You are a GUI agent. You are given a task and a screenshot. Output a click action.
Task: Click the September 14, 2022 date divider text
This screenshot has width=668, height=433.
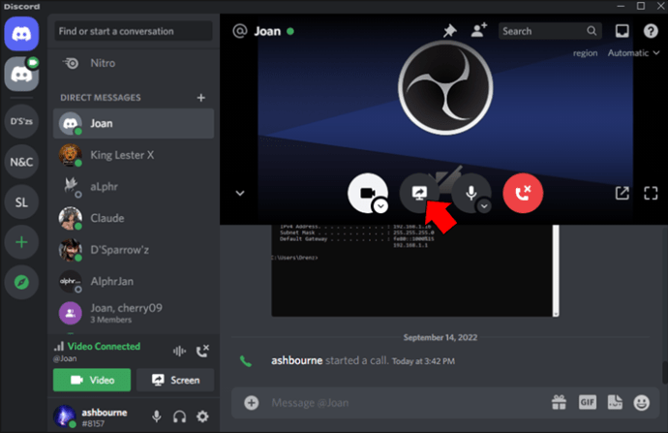tap(440, 337)
